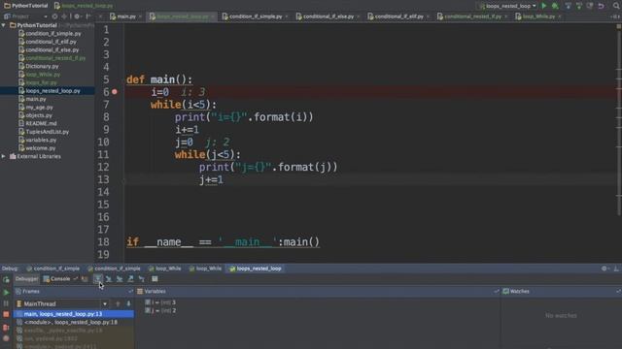Click the debug panel settings gear icon
Viewport: 622px width, 349px height.
(x=605, y=269)
